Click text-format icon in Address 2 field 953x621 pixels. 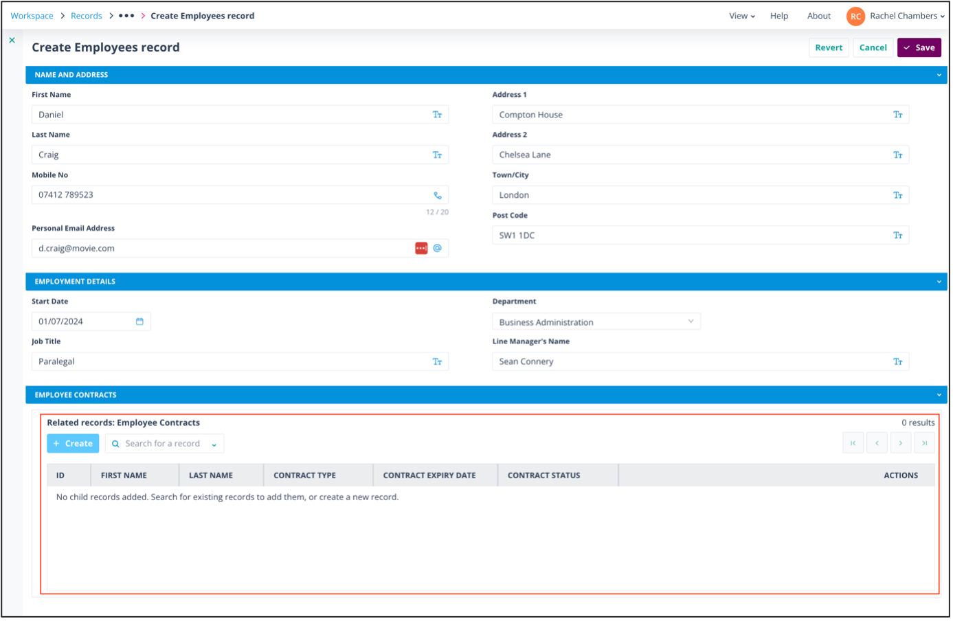click(898, 155)
